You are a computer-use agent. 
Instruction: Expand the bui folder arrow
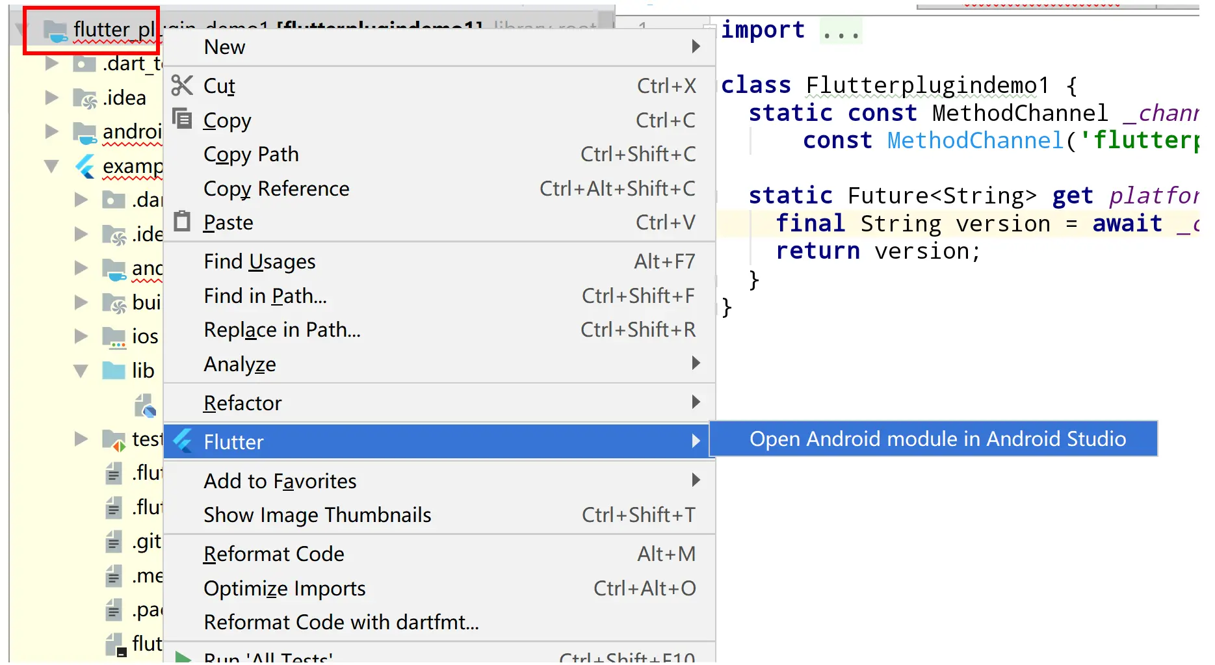coord(81,302)
